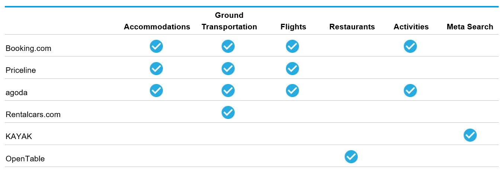Select the Ground Transportation column header

pos(229,21)
